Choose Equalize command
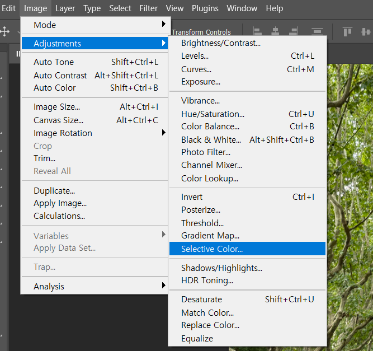Viewport: 373px width, 351px height. (247, 338)
